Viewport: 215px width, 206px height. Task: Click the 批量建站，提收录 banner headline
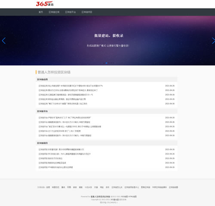[x=109, y=36]
